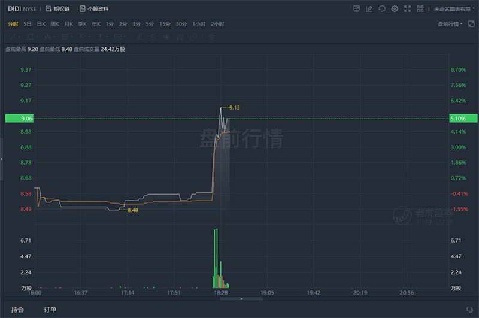Select the 15分 fifteen-minute interval
The image size is (479, 318).
[165, 24]
